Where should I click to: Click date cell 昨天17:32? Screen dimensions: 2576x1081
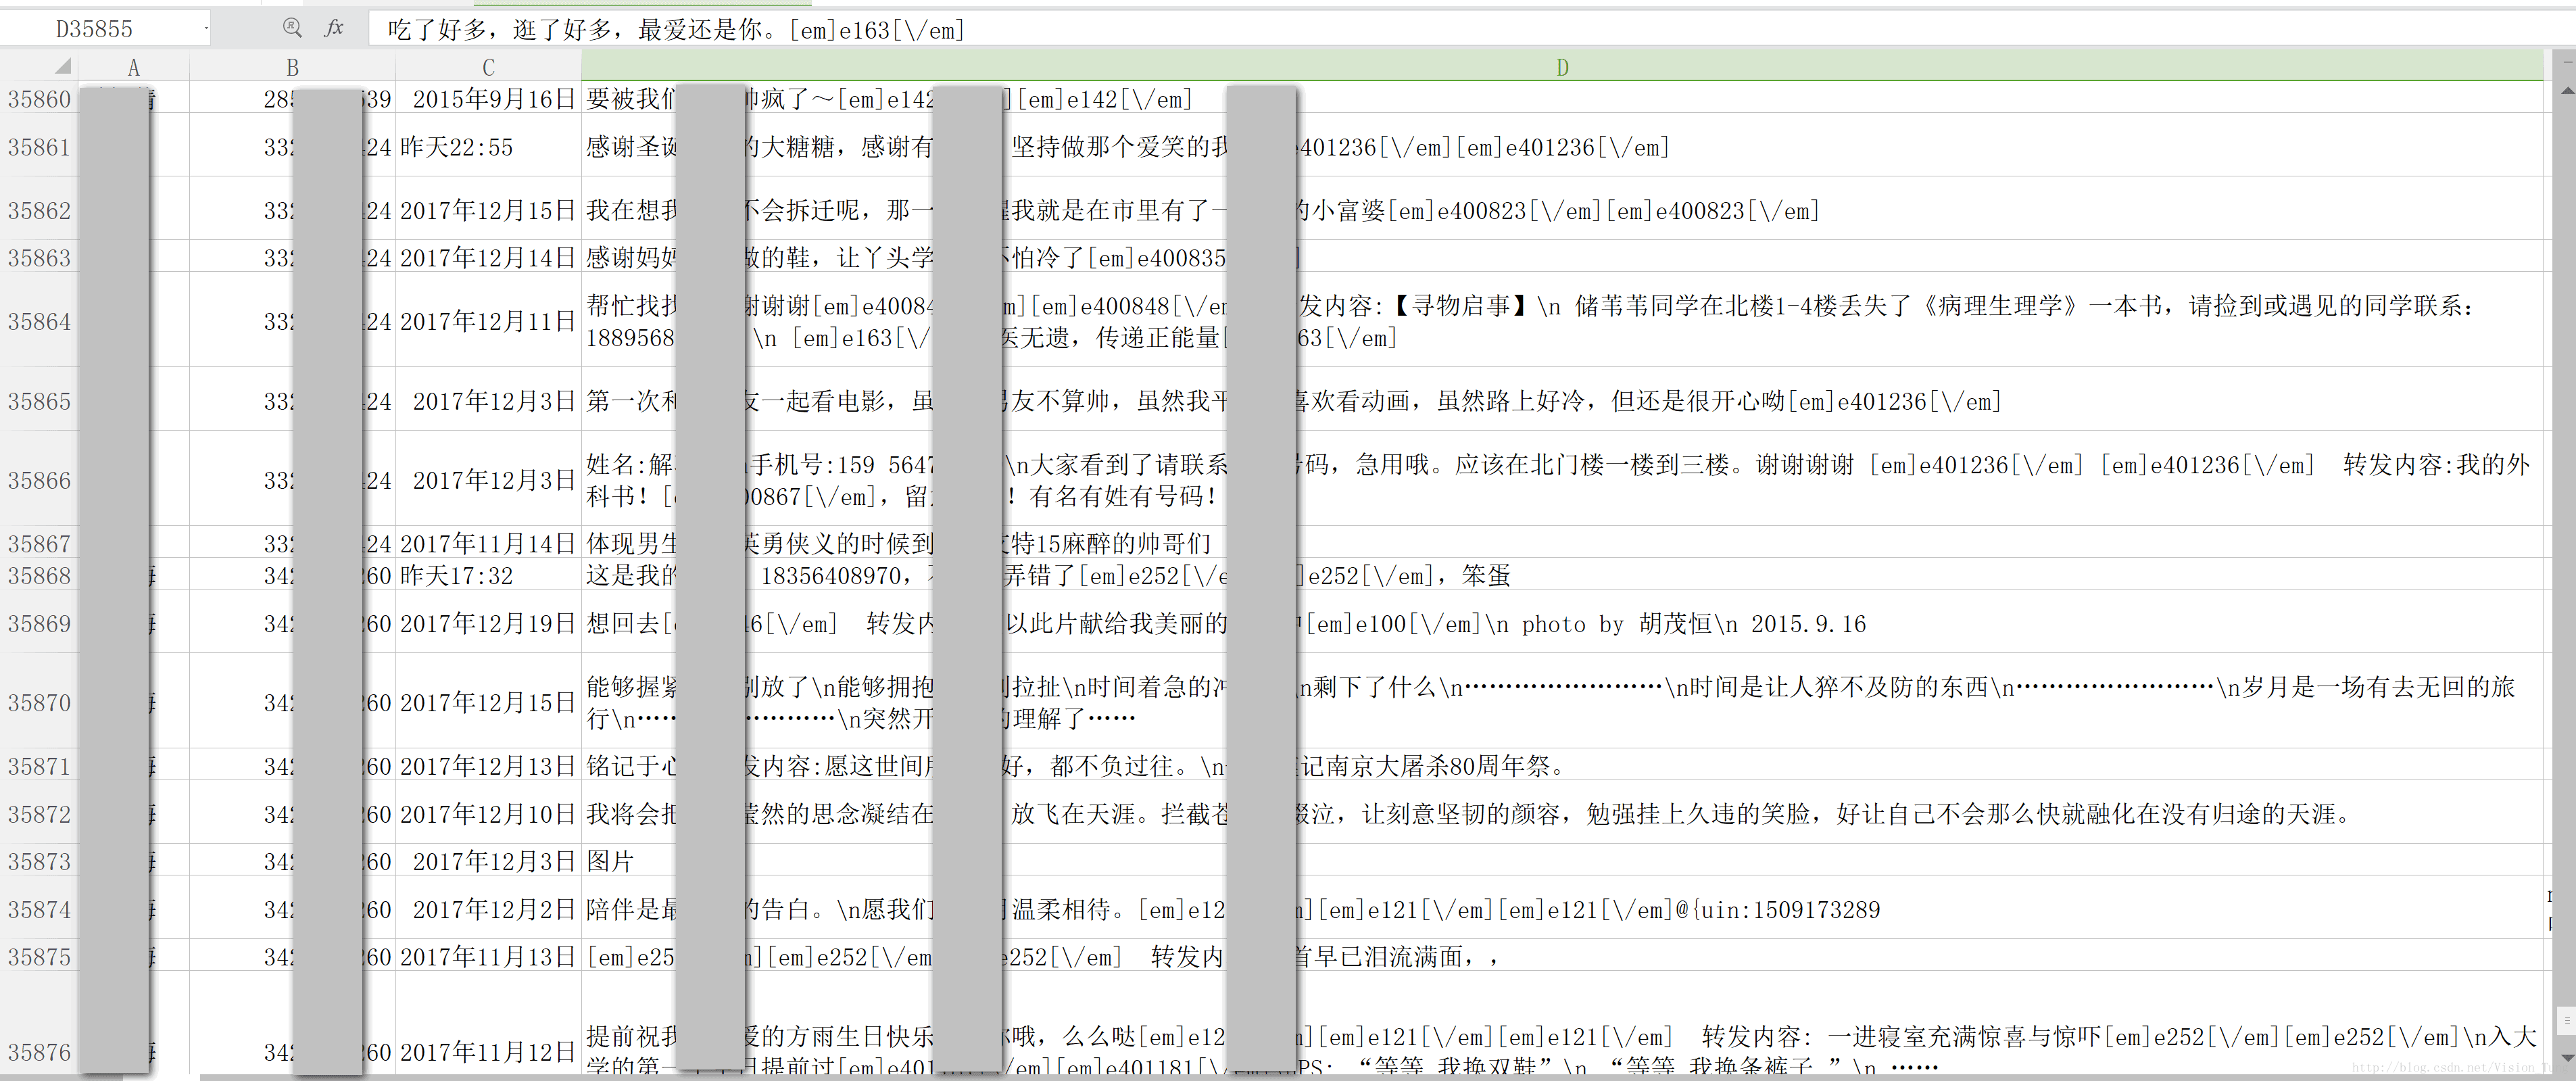pos(488,575)
